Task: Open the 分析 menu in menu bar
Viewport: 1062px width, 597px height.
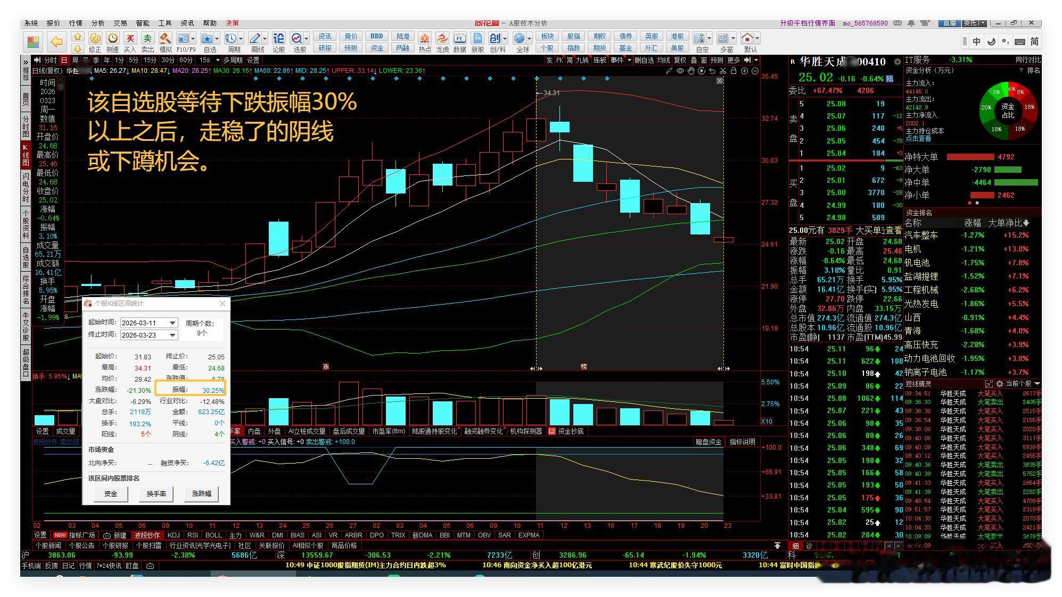Action: click(97, 23)
